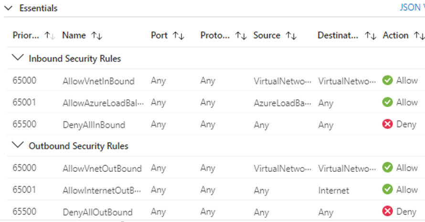Collapse Outbound Security Rules group

[x=18, y=146]
